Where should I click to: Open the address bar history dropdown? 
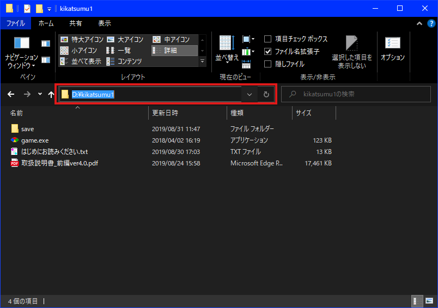250,95
